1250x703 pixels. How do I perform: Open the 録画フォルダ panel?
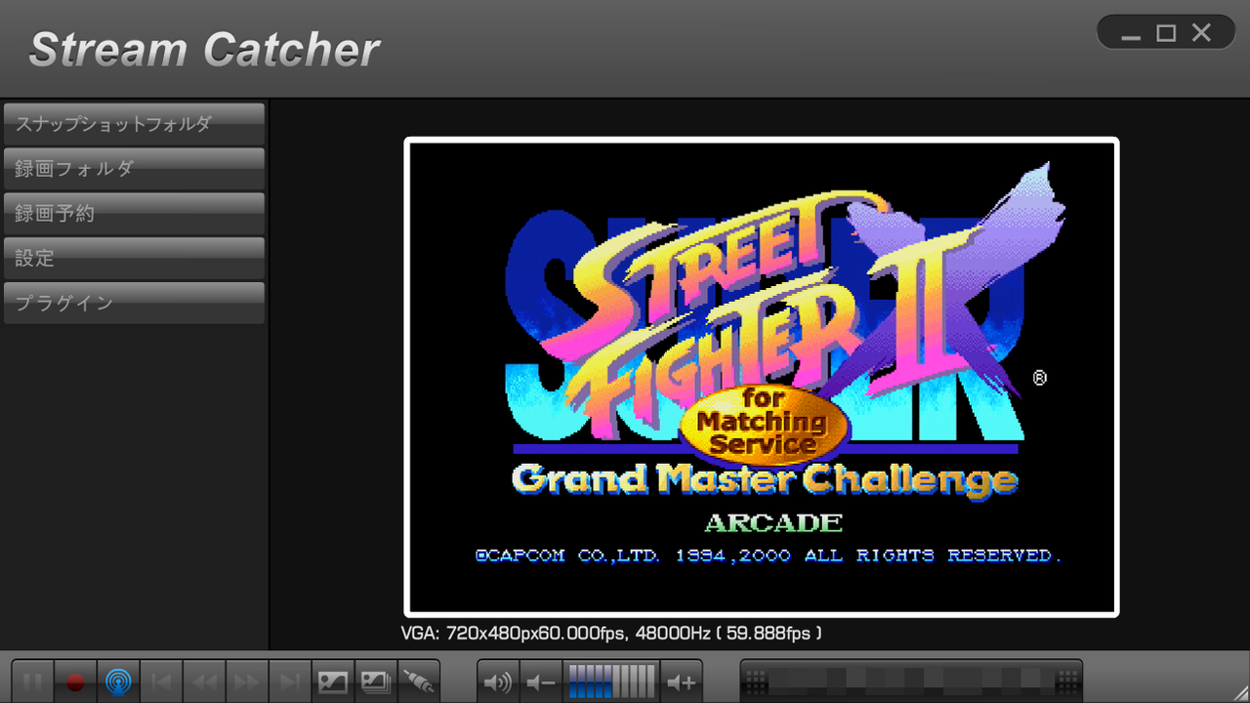[x=134, y=168]
